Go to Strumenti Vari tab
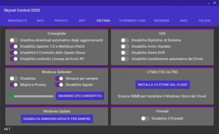Screen dimensions: 219x134 [132, 21]
